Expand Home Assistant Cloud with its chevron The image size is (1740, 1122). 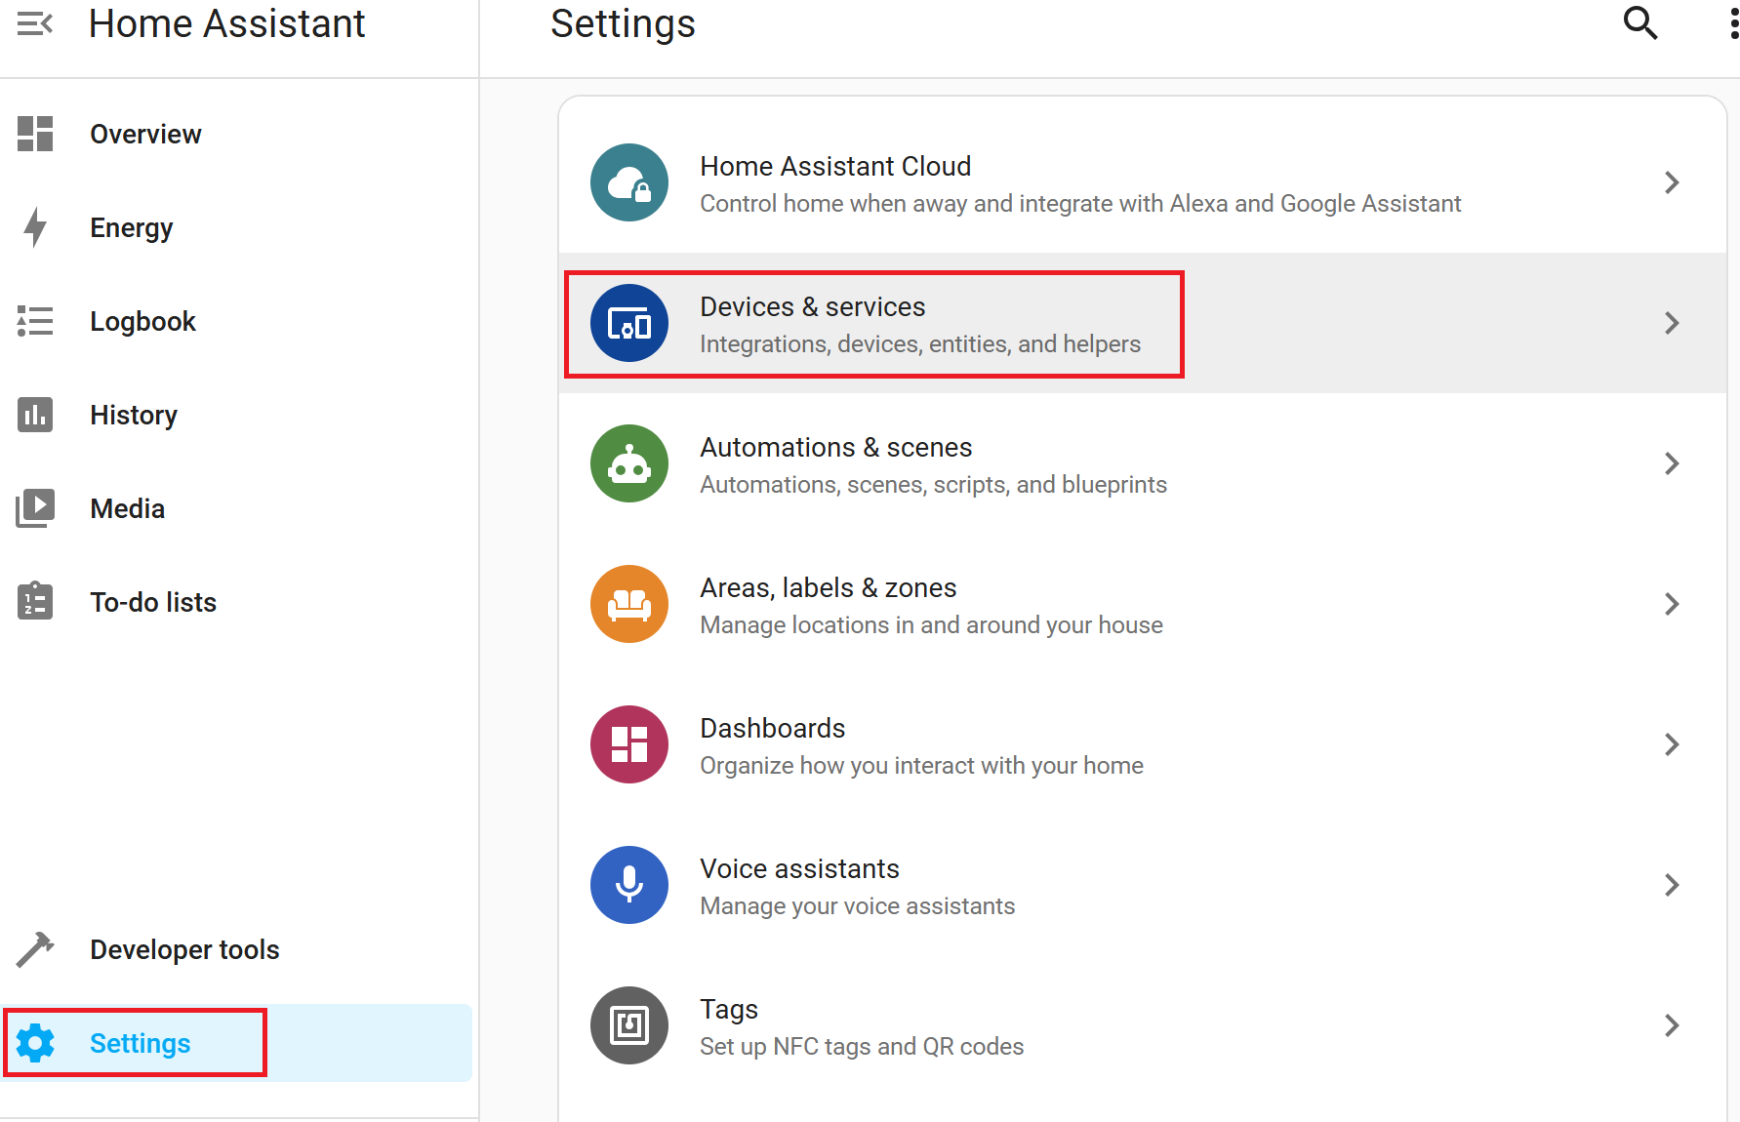[x=1671, y=182]
